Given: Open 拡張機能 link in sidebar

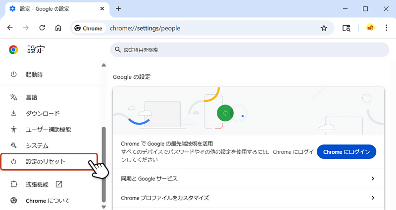Looking at the screenshot, I should click(50, 184).
